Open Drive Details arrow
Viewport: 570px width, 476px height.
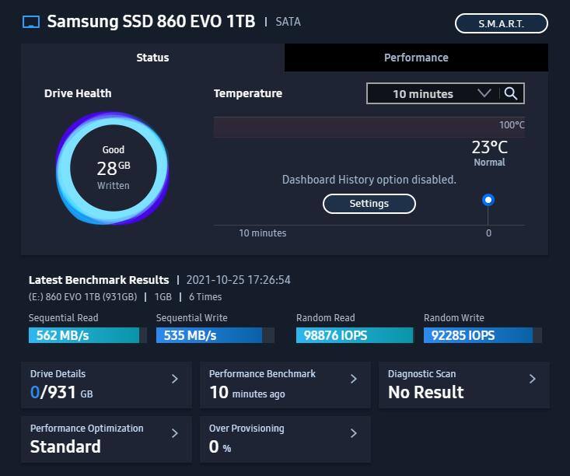(175, 379)
